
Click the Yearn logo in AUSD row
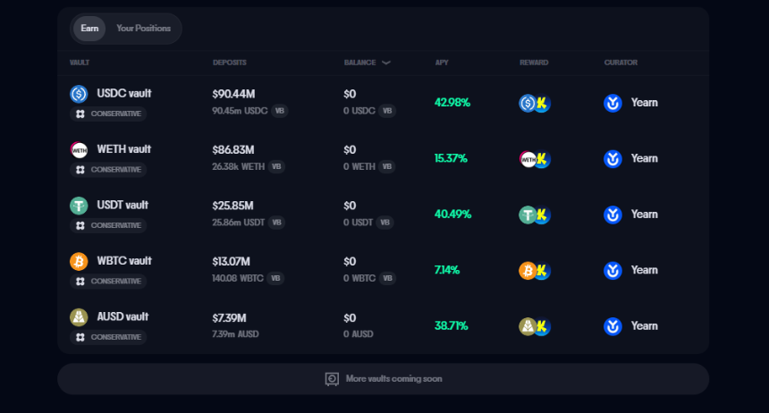point(613,326)
